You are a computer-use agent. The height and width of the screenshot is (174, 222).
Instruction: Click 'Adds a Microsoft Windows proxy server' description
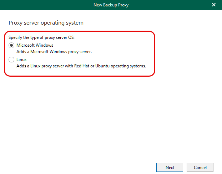54,52
